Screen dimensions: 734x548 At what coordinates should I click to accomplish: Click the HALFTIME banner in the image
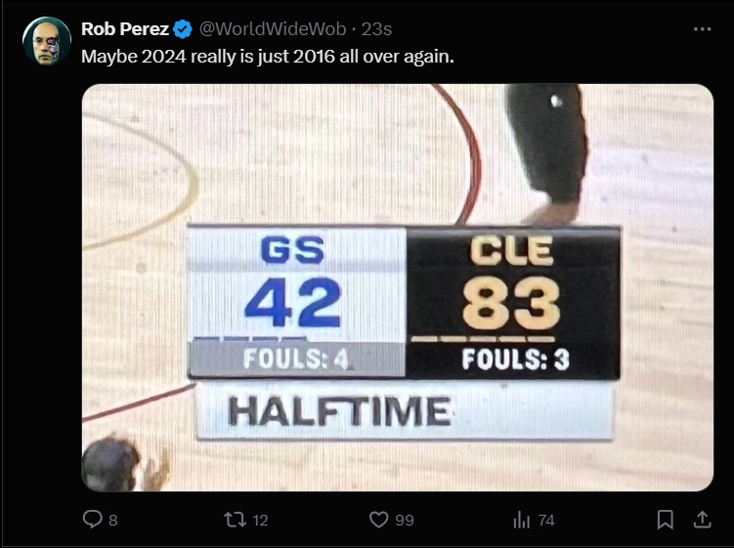tap(339, 411)
